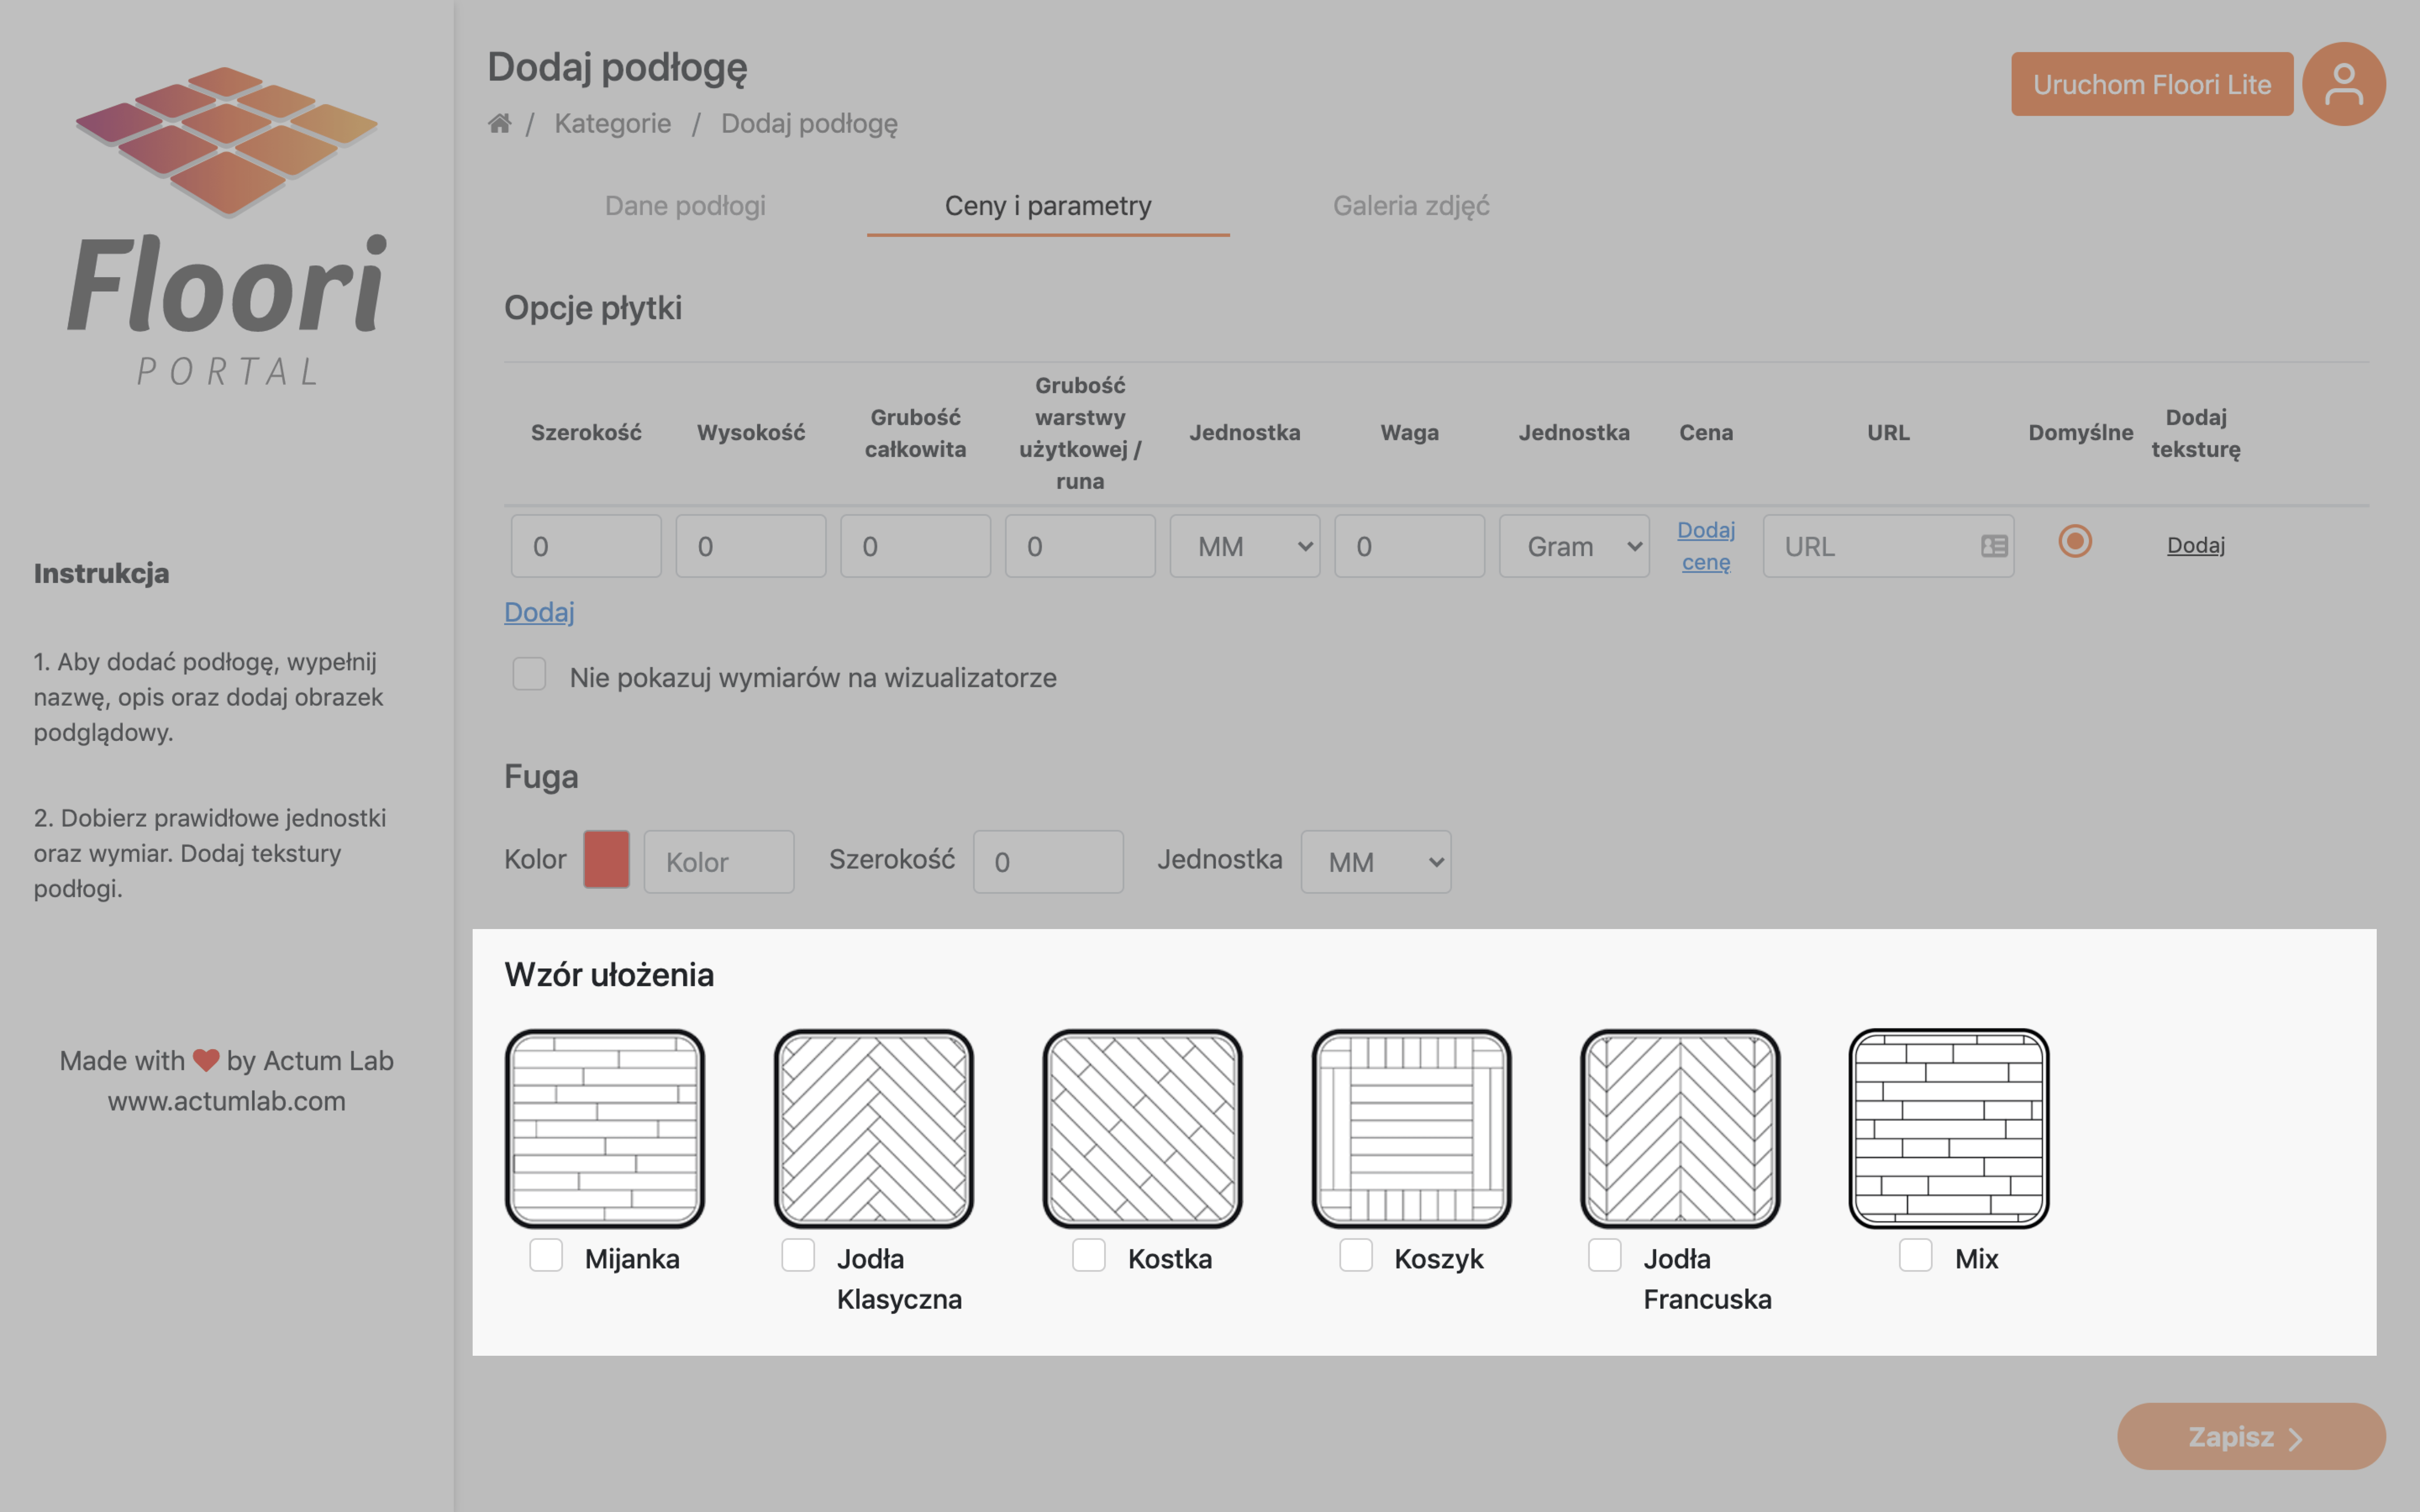Click the Wysokość input field
2420x1512 pixels.
(x=751, y=546)
